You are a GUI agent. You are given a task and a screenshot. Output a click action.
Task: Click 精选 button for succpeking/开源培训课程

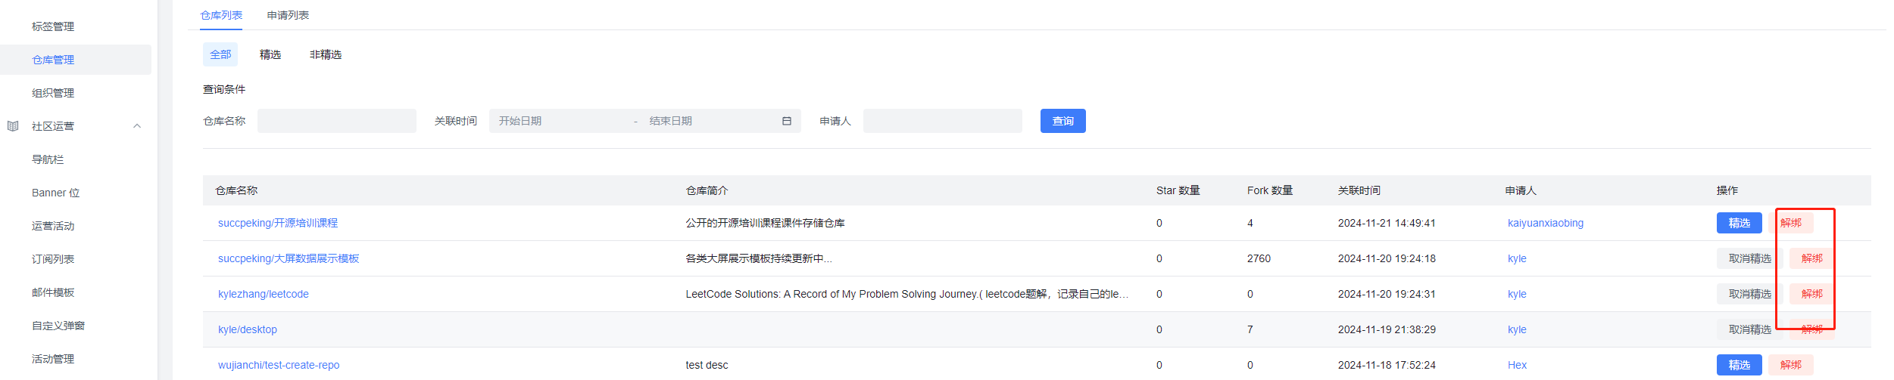[x=1740, y=223]
